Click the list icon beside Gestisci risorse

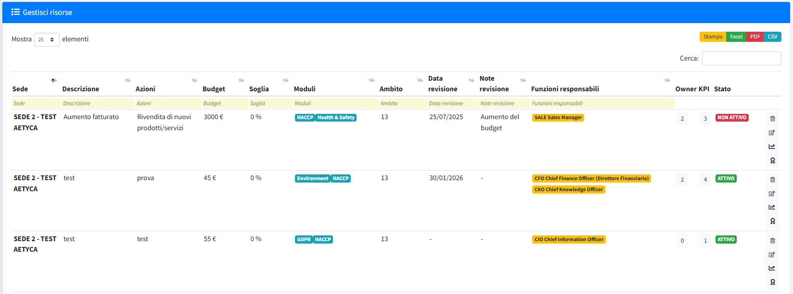pyautogui.click(x=15, y=12)
